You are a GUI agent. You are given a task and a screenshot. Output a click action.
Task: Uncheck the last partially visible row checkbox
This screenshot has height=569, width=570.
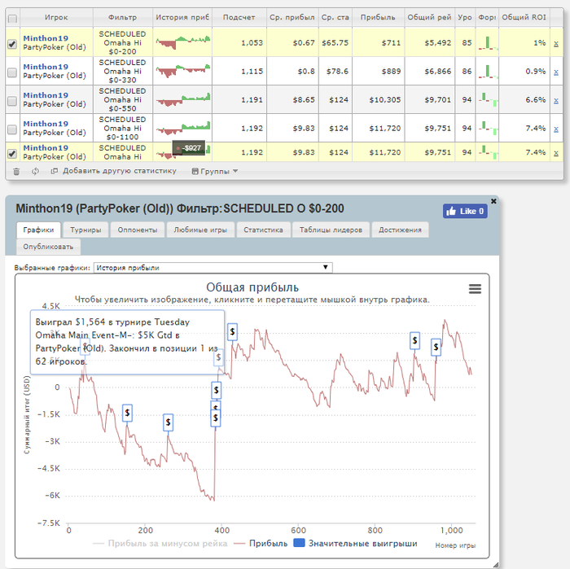point(12,153)
